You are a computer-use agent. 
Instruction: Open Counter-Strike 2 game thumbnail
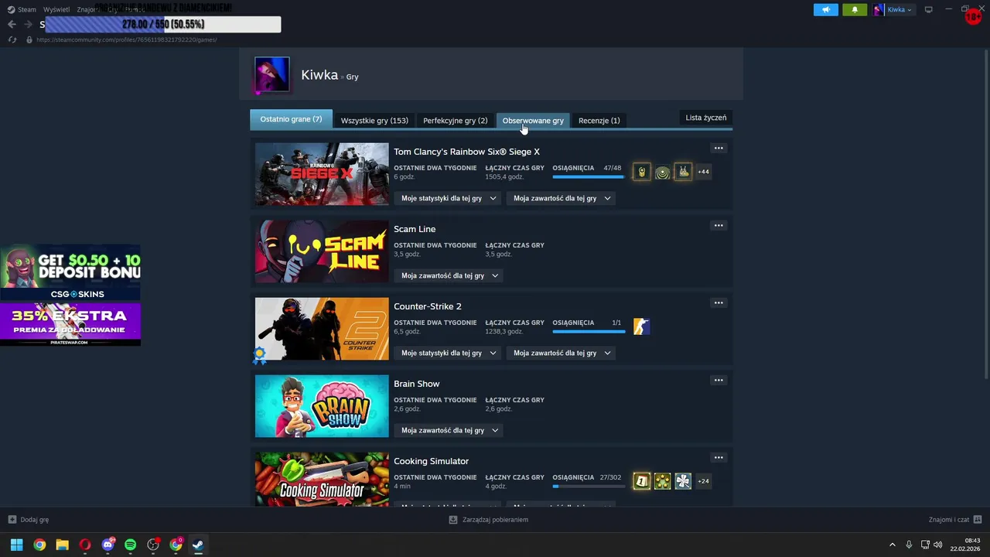tap(322, 329)
